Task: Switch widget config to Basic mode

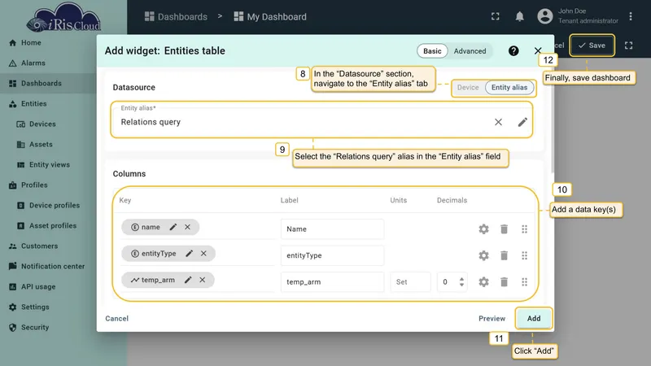Action: coord(432,51)
